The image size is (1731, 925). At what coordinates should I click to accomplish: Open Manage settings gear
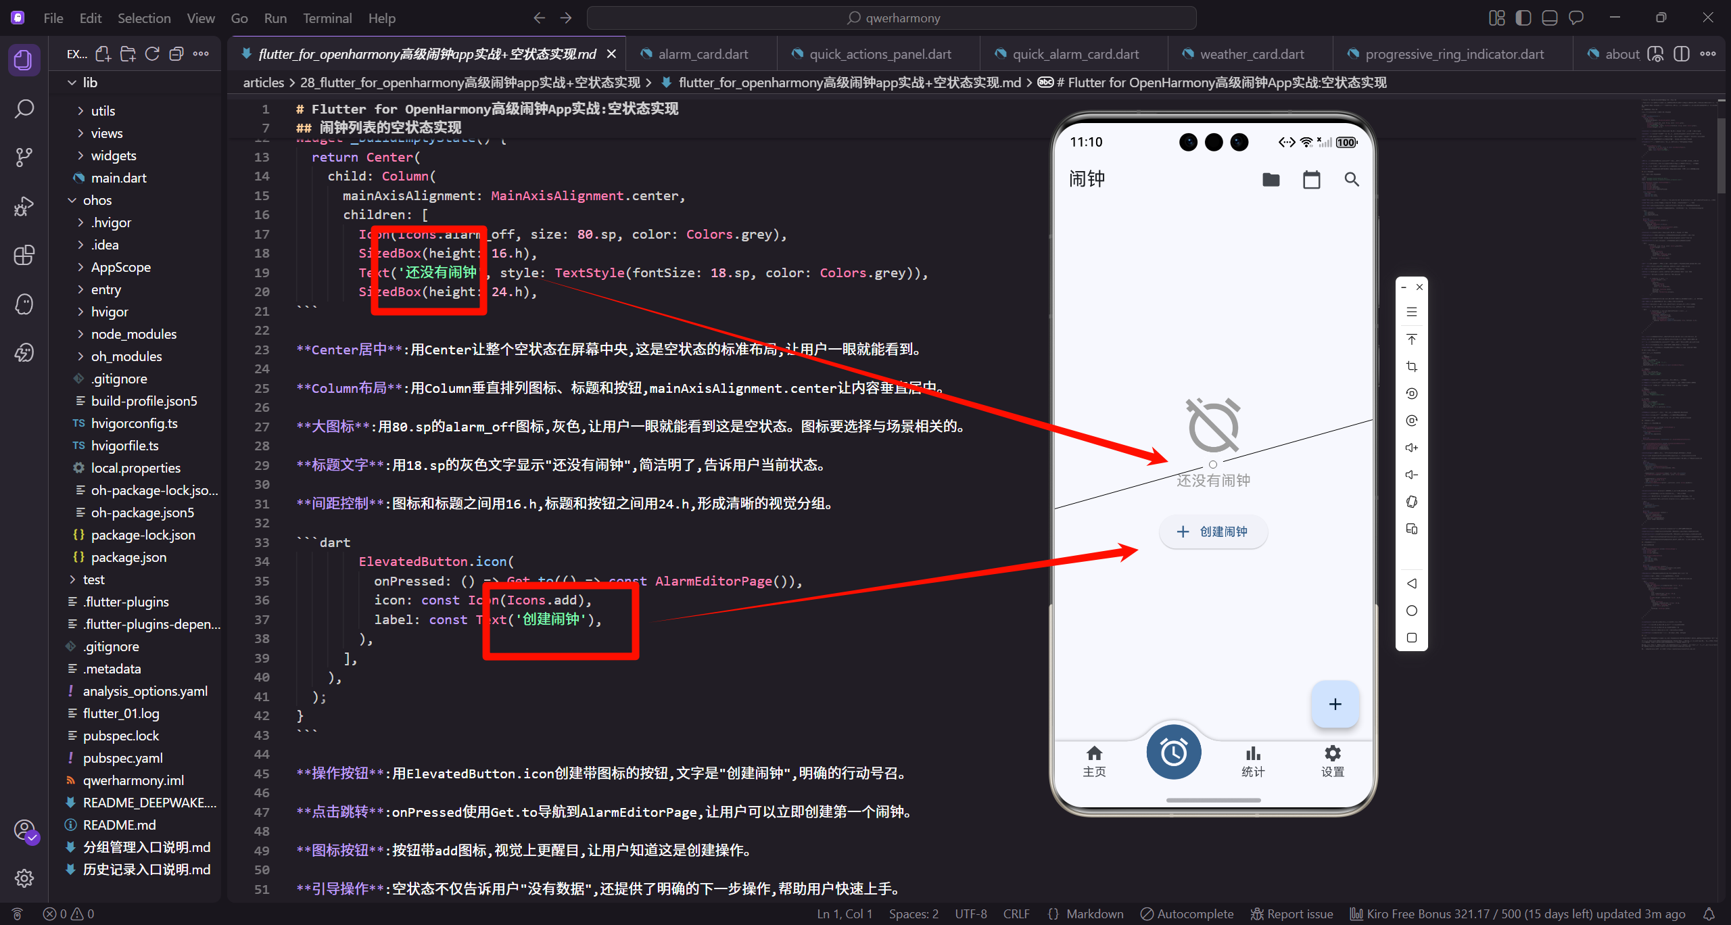(x=24, y=878)
